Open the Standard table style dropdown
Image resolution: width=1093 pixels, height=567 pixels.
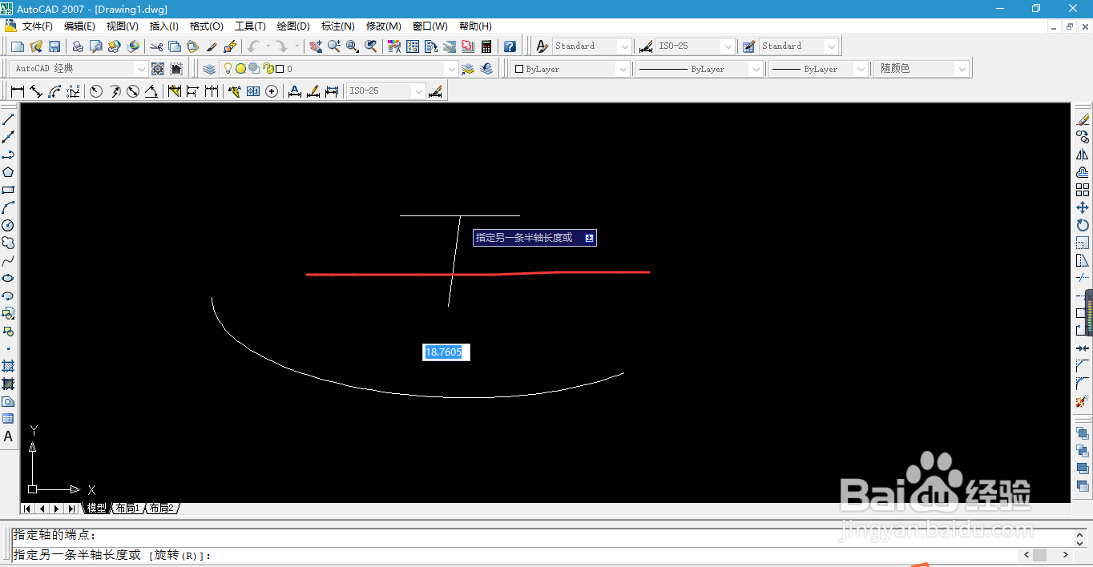tap(831, 46)
